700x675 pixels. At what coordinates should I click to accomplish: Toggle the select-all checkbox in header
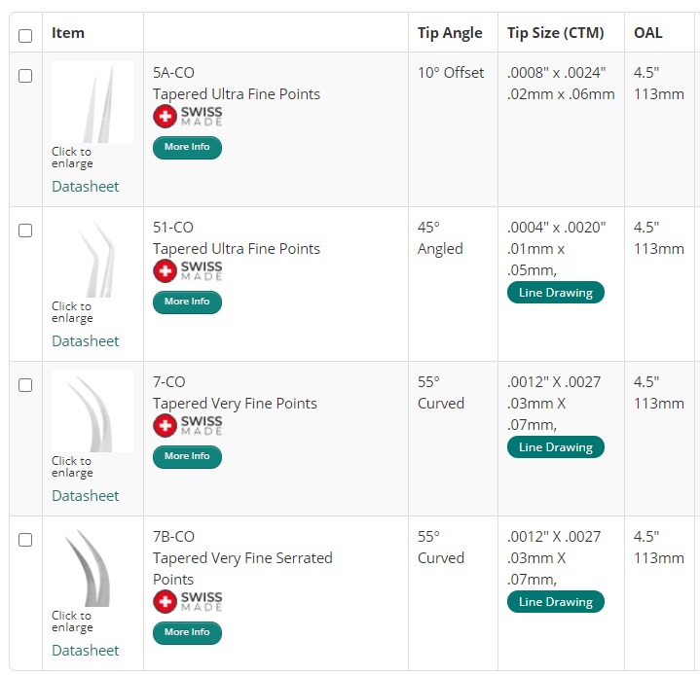pyautogui.click(x=25, y=37)
